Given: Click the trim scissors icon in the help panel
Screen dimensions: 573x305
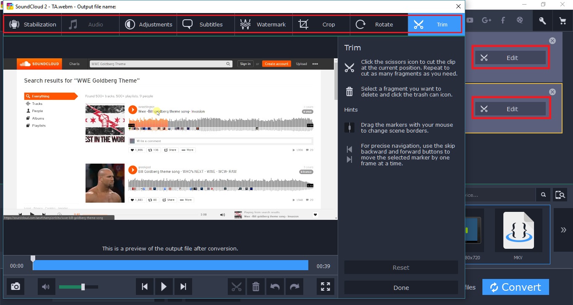Looking at the screenshot, I should tap(349, 68).
